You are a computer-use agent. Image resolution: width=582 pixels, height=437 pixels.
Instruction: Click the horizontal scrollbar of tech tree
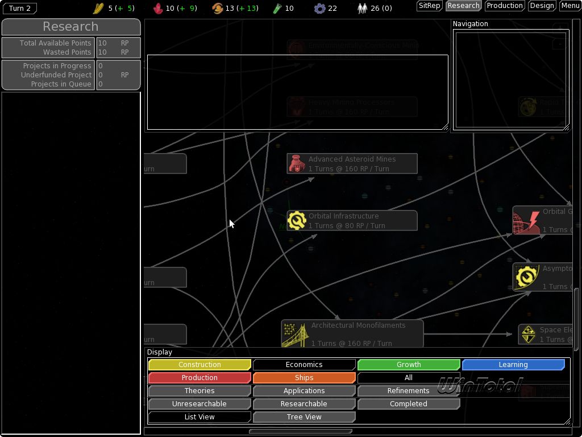pyautogui.click(x=301, y=431)
